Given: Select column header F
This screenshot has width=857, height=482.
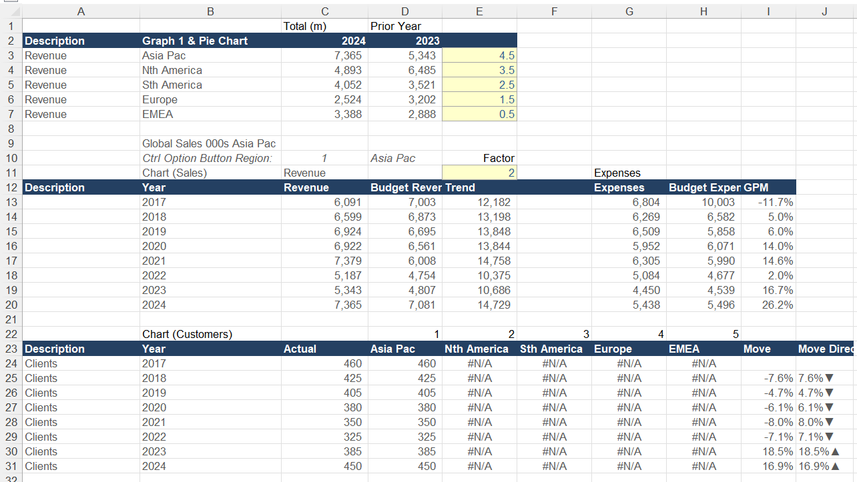Looking at the screenshot, I should 554,11.
